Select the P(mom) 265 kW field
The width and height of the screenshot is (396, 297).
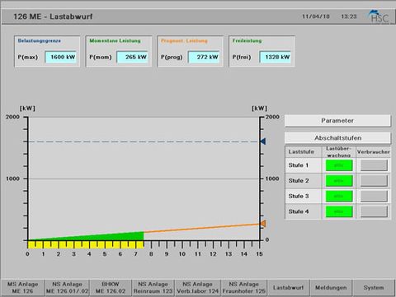(x=133, y=57)
